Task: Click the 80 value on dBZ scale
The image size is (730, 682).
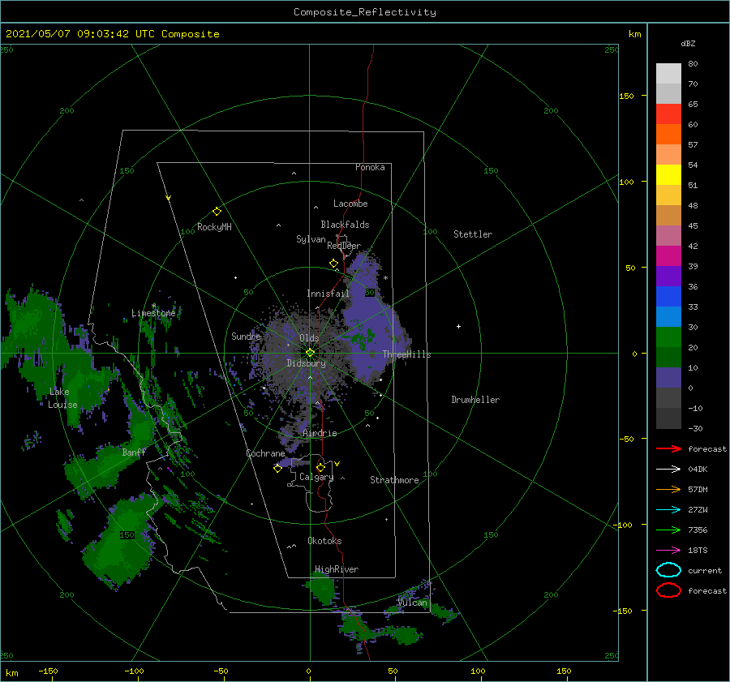Action: point(693,64)
